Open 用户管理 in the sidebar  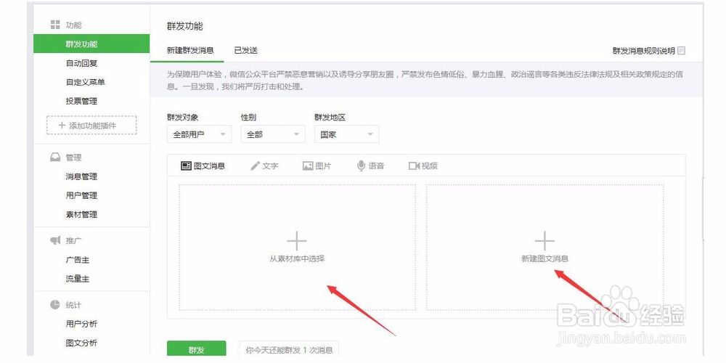81,195
